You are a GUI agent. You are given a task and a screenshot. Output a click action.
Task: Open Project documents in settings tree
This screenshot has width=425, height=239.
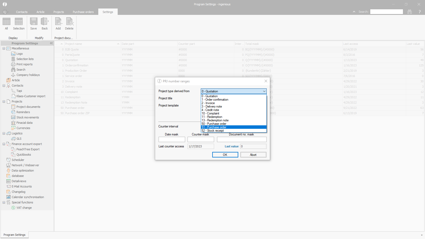pyautogui.click(x=28, y=107)
